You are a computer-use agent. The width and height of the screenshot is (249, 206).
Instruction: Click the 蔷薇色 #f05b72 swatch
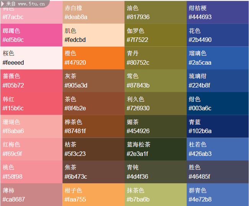31,81
